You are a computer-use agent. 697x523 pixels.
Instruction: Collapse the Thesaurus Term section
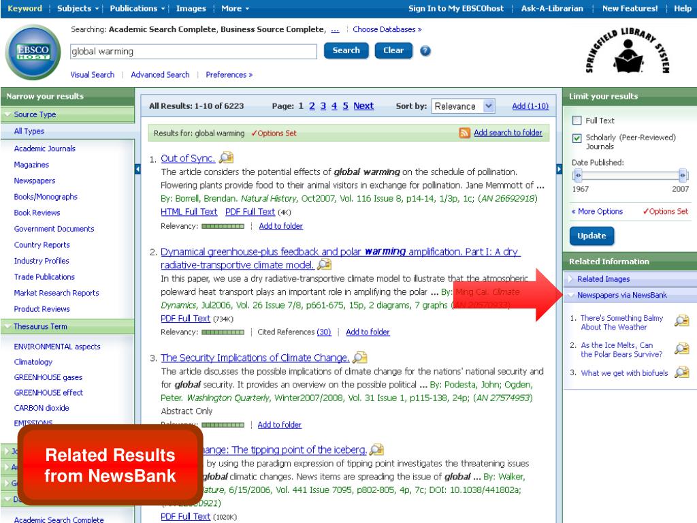pyautogui.click(x=7, y=326)
